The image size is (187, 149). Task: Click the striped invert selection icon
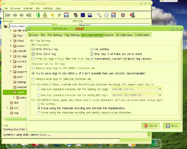90,15
